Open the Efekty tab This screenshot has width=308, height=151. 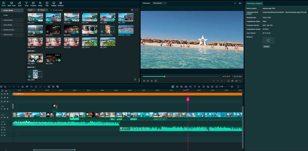coord(40,4)
